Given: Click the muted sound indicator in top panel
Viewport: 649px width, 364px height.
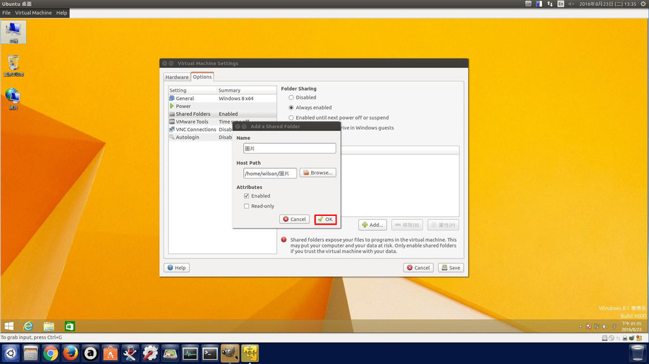Looking at the screenshot, I should [571, 4].
